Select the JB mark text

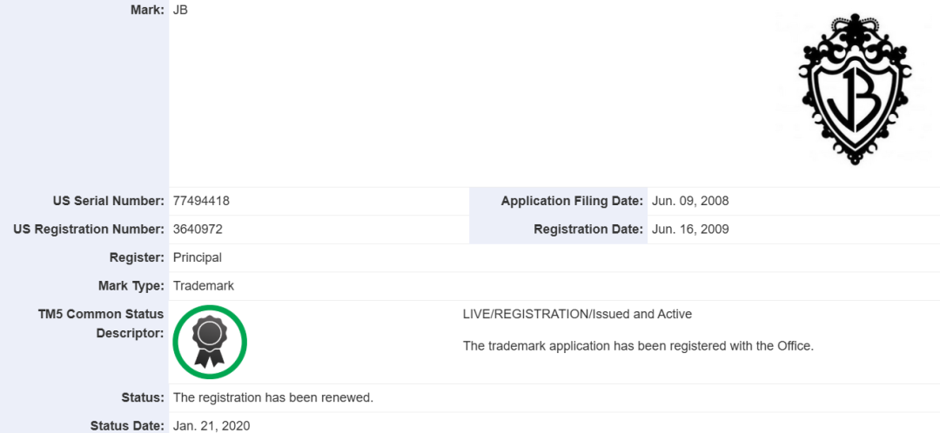pyautogui.click(x=181, y=10)
